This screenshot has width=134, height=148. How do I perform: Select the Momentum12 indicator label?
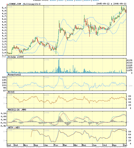click(x=14, y=75)
